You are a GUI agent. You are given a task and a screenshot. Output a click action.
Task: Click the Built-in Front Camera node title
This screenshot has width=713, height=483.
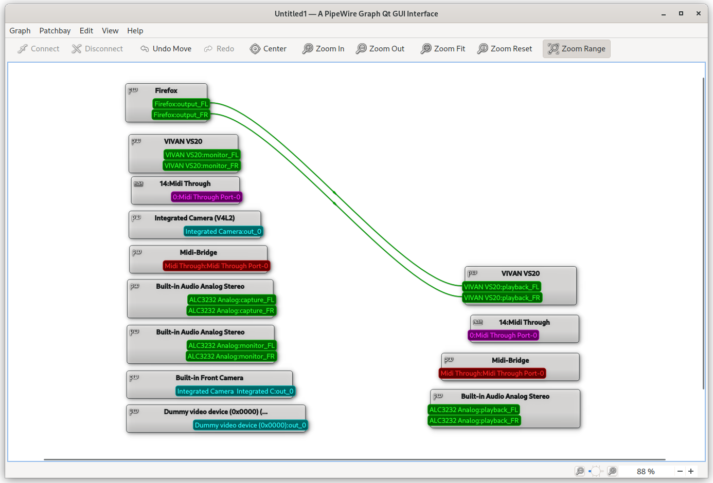[x=209, y=378]
